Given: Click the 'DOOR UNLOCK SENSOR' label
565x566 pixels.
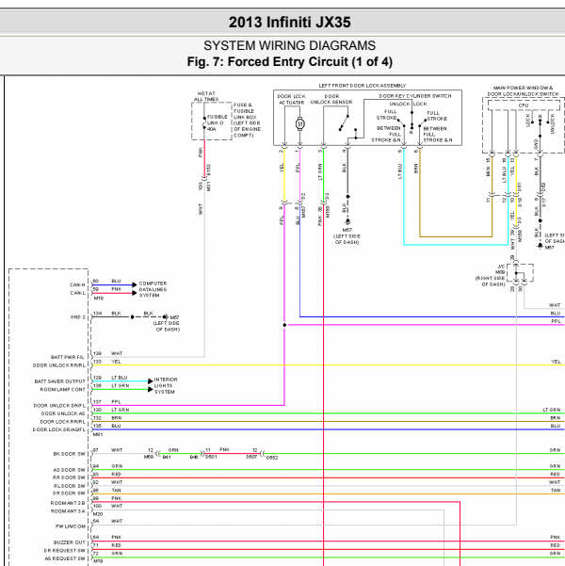Looking at the screenshot, I should (x=331, y=99).
